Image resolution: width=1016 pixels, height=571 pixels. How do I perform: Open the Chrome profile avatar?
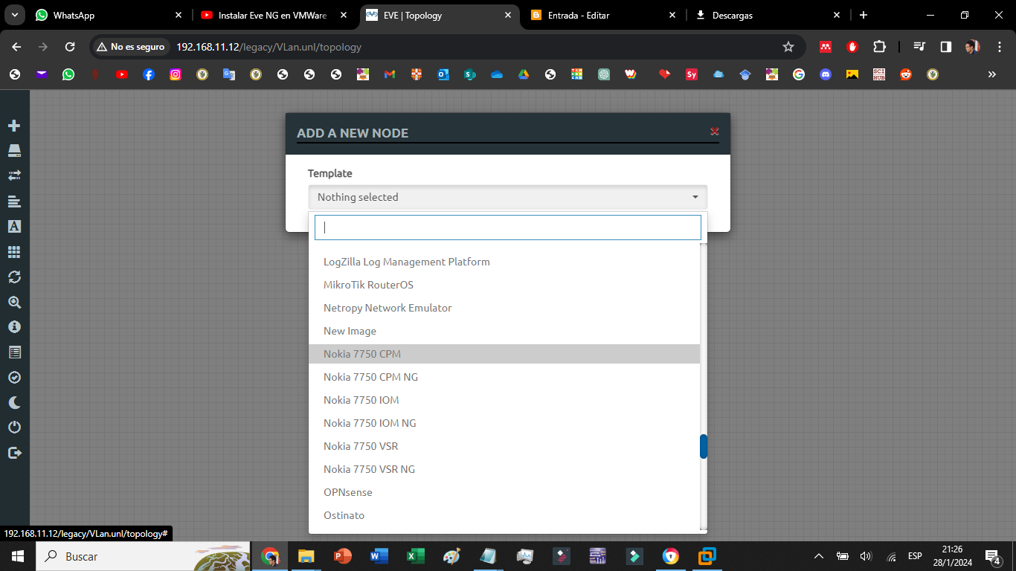coord(972,47)
